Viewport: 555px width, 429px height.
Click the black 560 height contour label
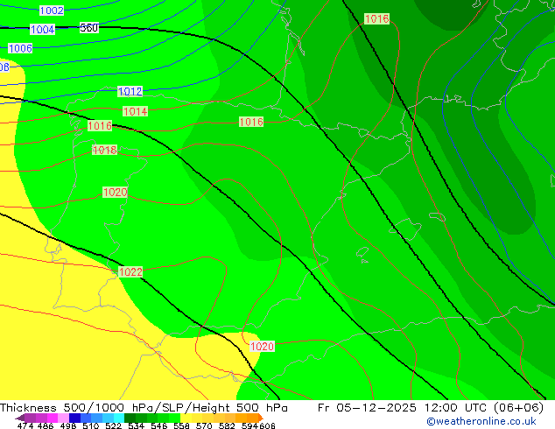[88, 28]
